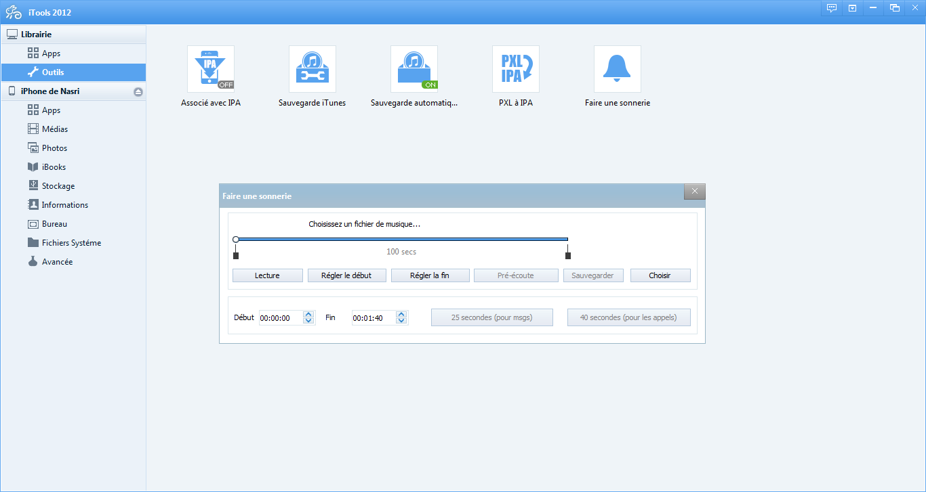The image size is (926, 492).
Task: Click the Lecture button
Action: (267, 275)
